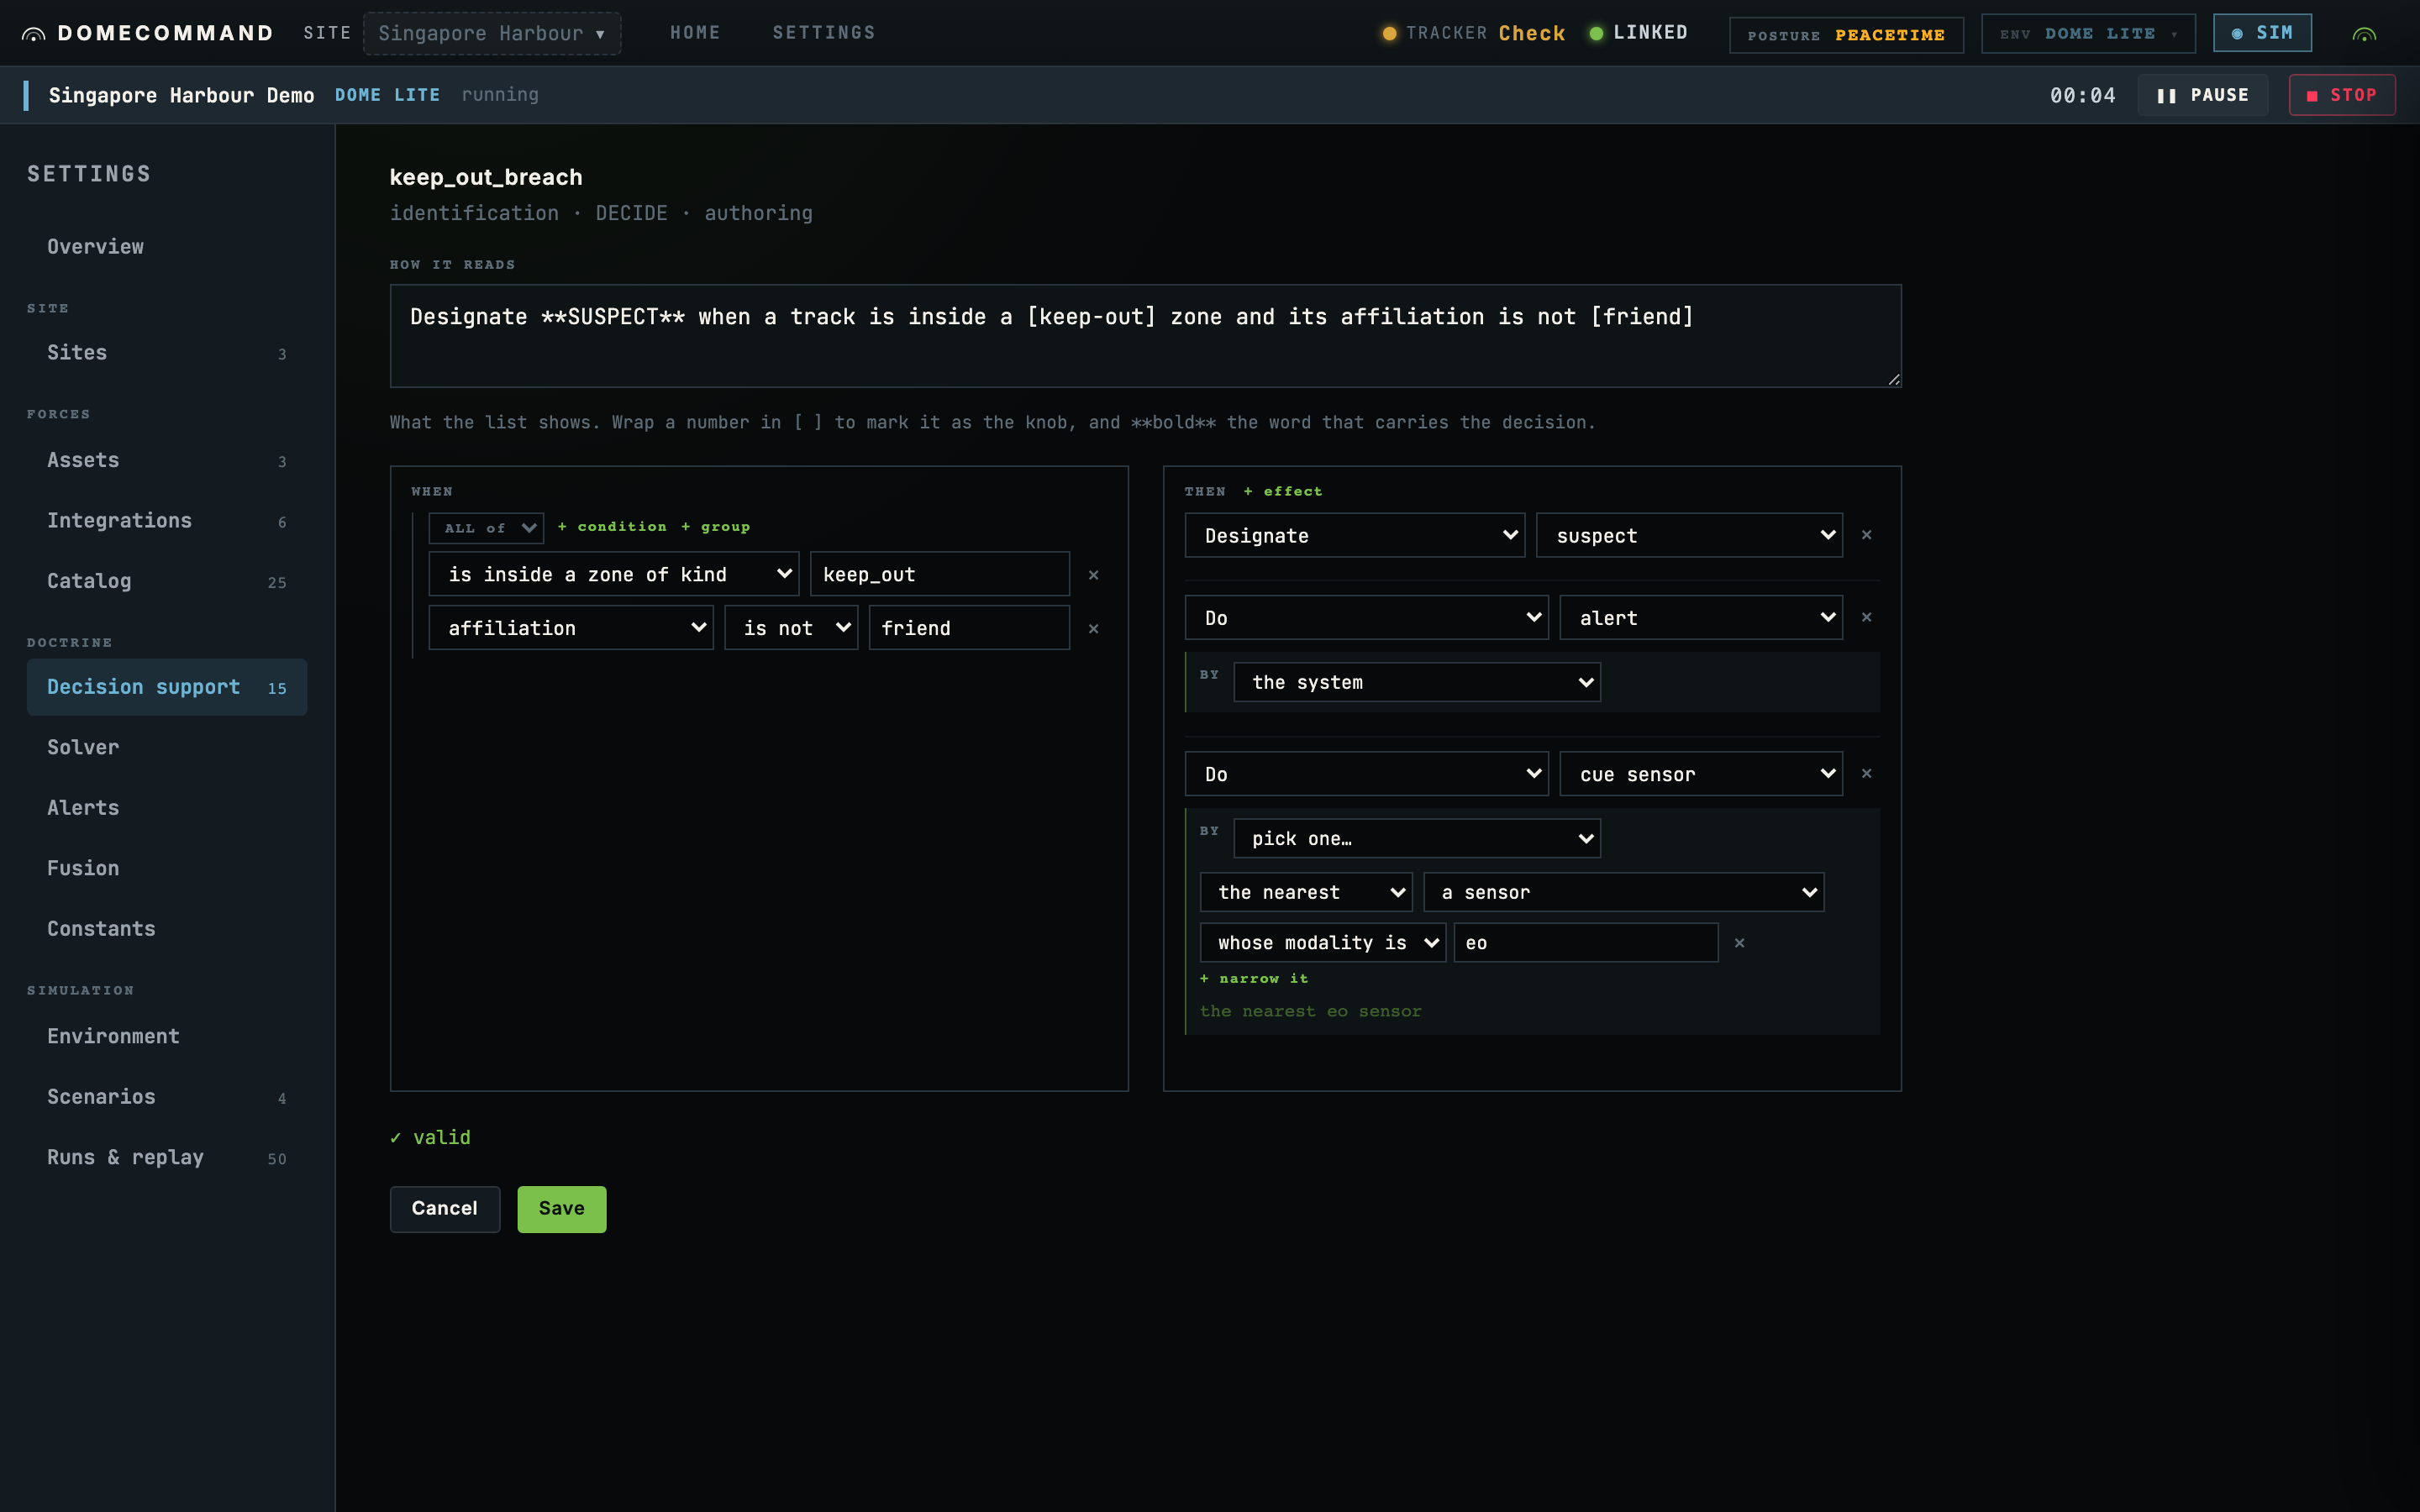Click 'the nearest eo sensor' summary text

1310,1012
